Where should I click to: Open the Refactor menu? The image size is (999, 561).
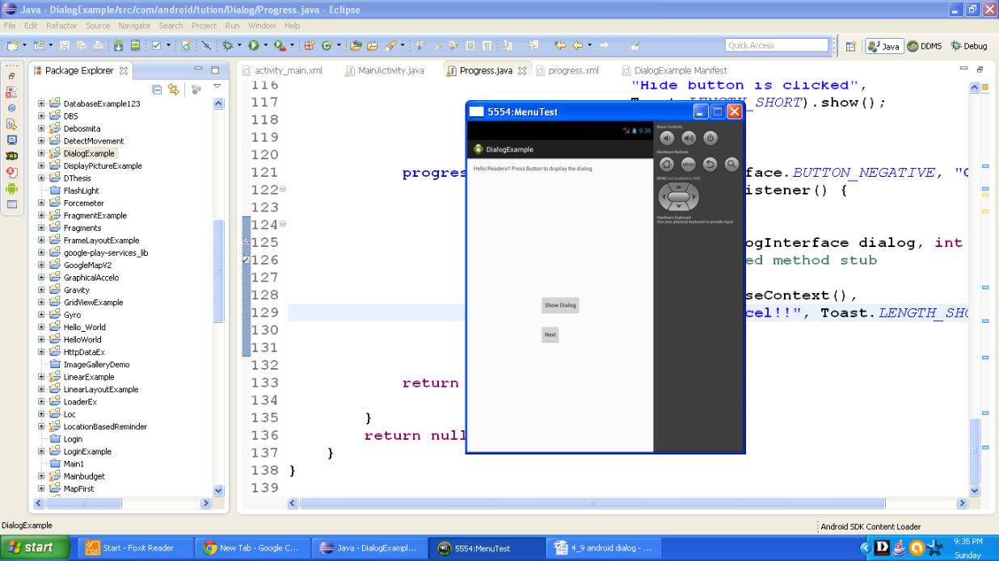coord(61,26)
